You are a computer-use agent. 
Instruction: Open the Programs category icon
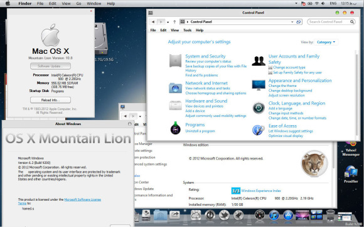tap(176, 128)
